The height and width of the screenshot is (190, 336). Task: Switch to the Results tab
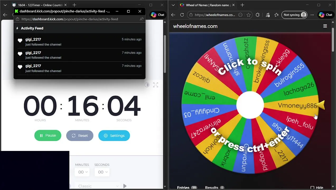point(214,188)
